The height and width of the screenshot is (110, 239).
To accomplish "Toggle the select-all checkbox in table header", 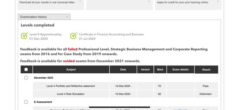I will tap(26, 69).
